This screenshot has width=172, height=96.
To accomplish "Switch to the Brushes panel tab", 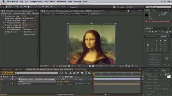I will [x=164, y=37].
